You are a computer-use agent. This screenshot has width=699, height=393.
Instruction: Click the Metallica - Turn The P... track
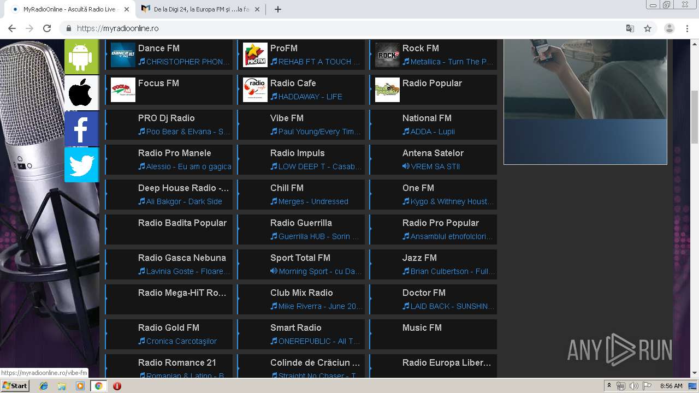click(452, 62)
